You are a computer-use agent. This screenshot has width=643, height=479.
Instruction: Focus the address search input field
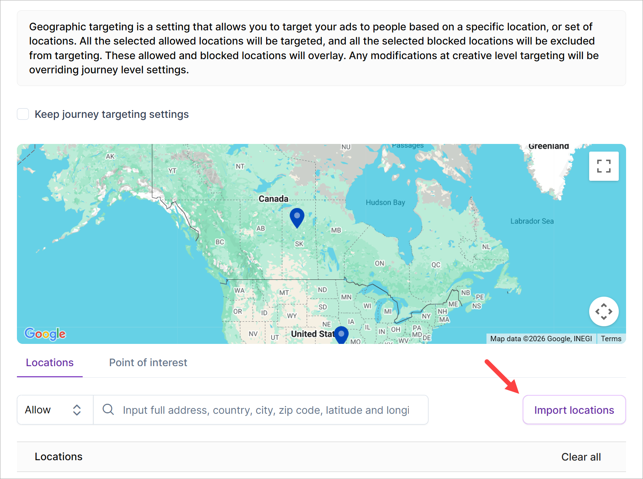click(x=266, y=410)
